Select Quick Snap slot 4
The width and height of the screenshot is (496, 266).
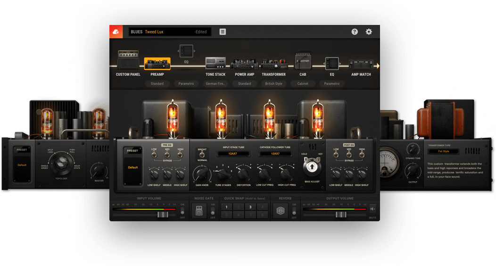click(262, 207)
